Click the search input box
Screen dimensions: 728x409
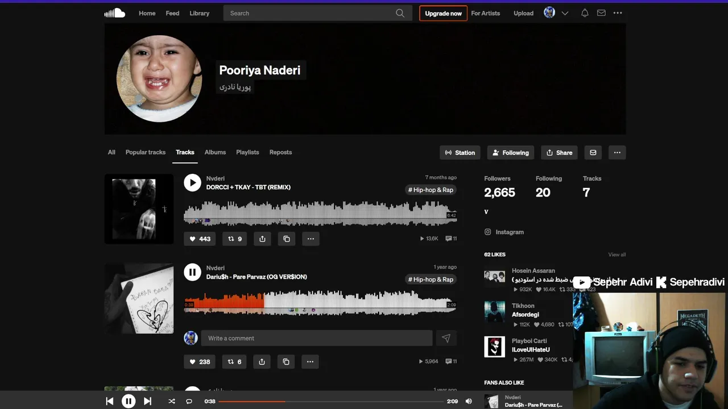coord(317,13)
